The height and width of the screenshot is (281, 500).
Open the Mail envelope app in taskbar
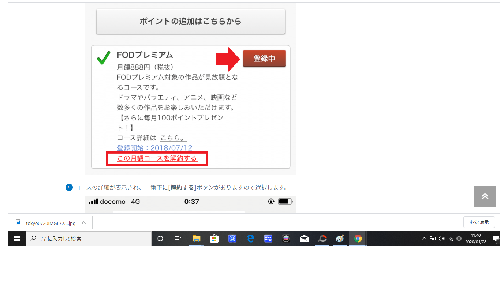[x=304, y=239]
